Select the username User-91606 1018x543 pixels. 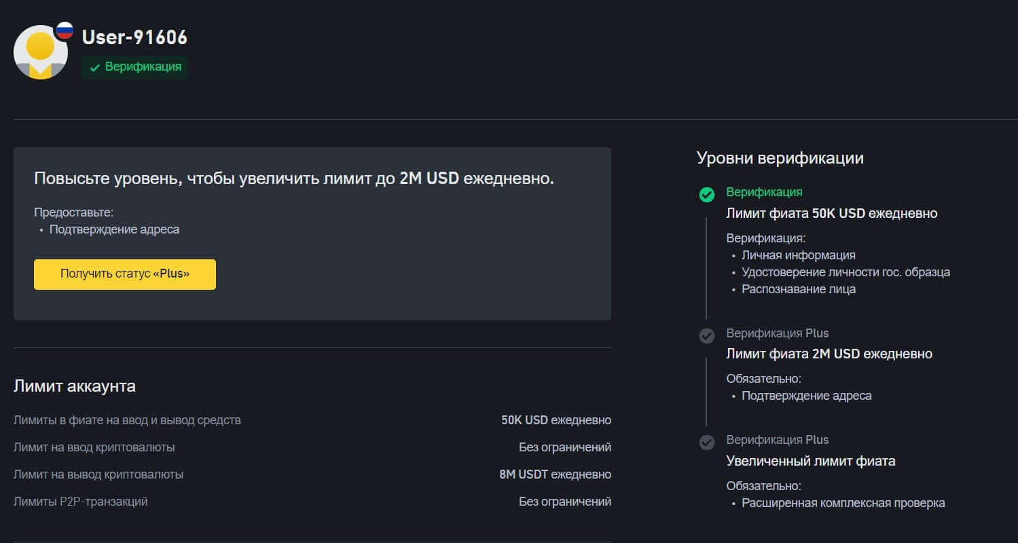coord(134,37)
